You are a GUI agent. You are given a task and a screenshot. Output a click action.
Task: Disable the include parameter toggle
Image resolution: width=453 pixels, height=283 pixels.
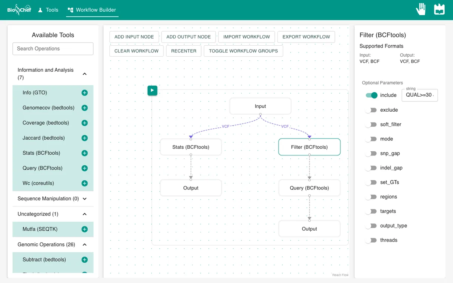[371, 95]
